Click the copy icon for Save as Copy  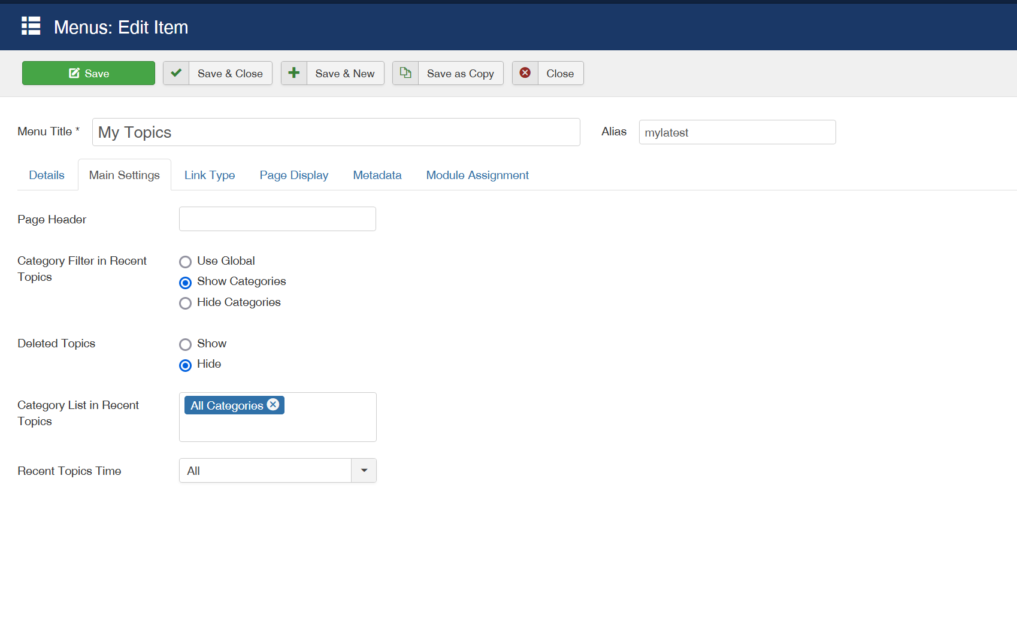405,73
